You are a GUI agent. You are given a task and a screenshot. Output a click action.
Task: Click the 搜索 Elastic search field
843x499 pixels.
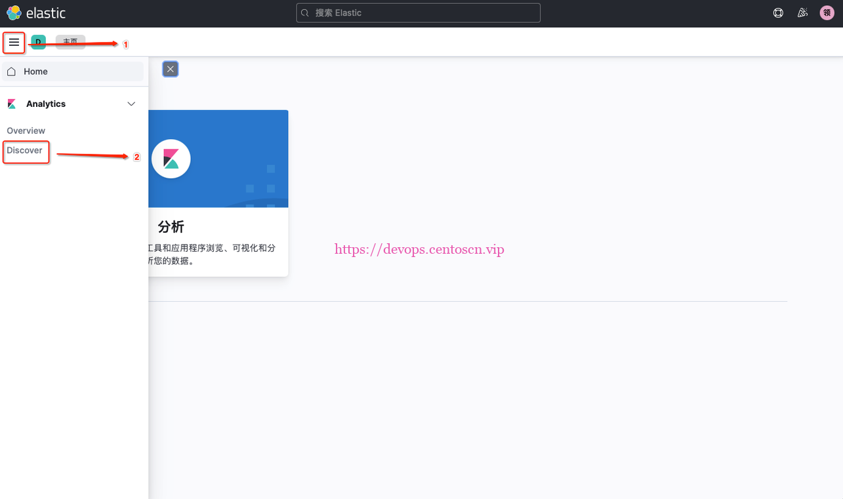point(418,12)
